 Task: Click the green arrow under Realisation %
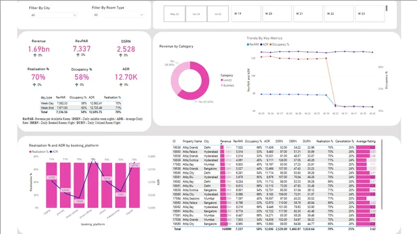tap(35, 84)
